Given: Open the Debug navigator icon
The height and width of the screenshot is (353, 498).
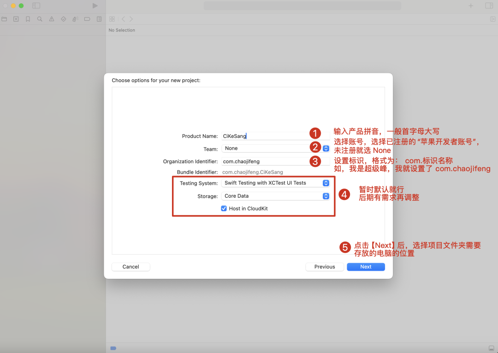Looking at the screenshot, I should (x=75, y=19).
